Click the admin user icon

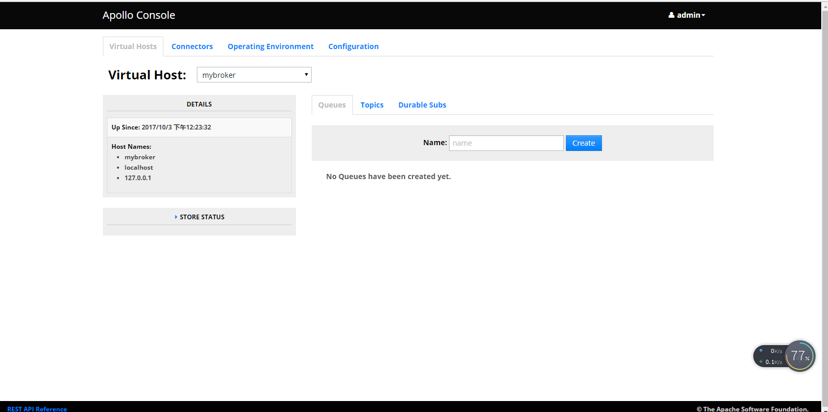click(671, 15)
